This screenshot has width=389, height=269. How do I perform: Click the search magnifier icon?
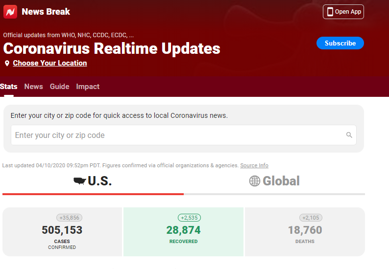point(349,135)
